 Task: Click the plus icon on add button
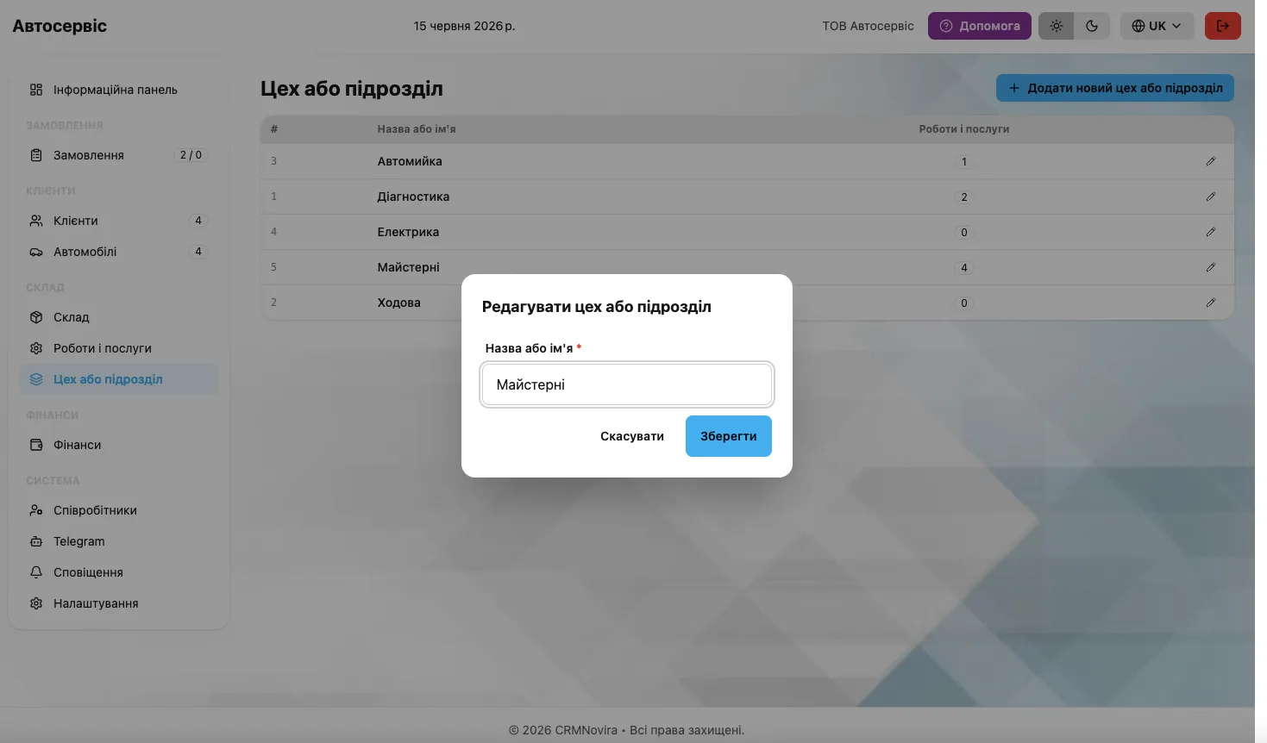pyautogui.click(x=1014, y=88)
